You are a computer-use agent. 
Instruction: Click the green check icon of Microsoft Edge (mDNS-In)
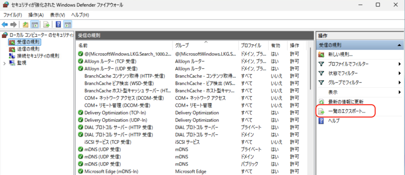pyautogui.click(x=80, y=172)
